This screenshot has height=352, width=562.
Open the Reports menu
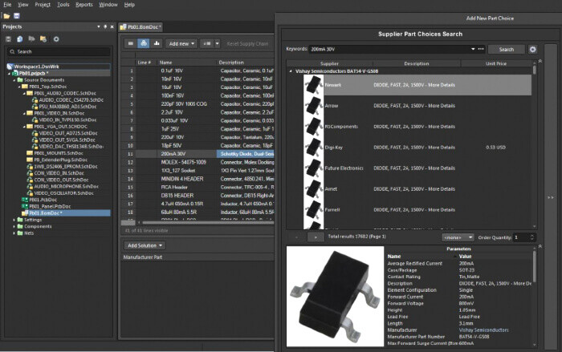(x=84, y=5)
